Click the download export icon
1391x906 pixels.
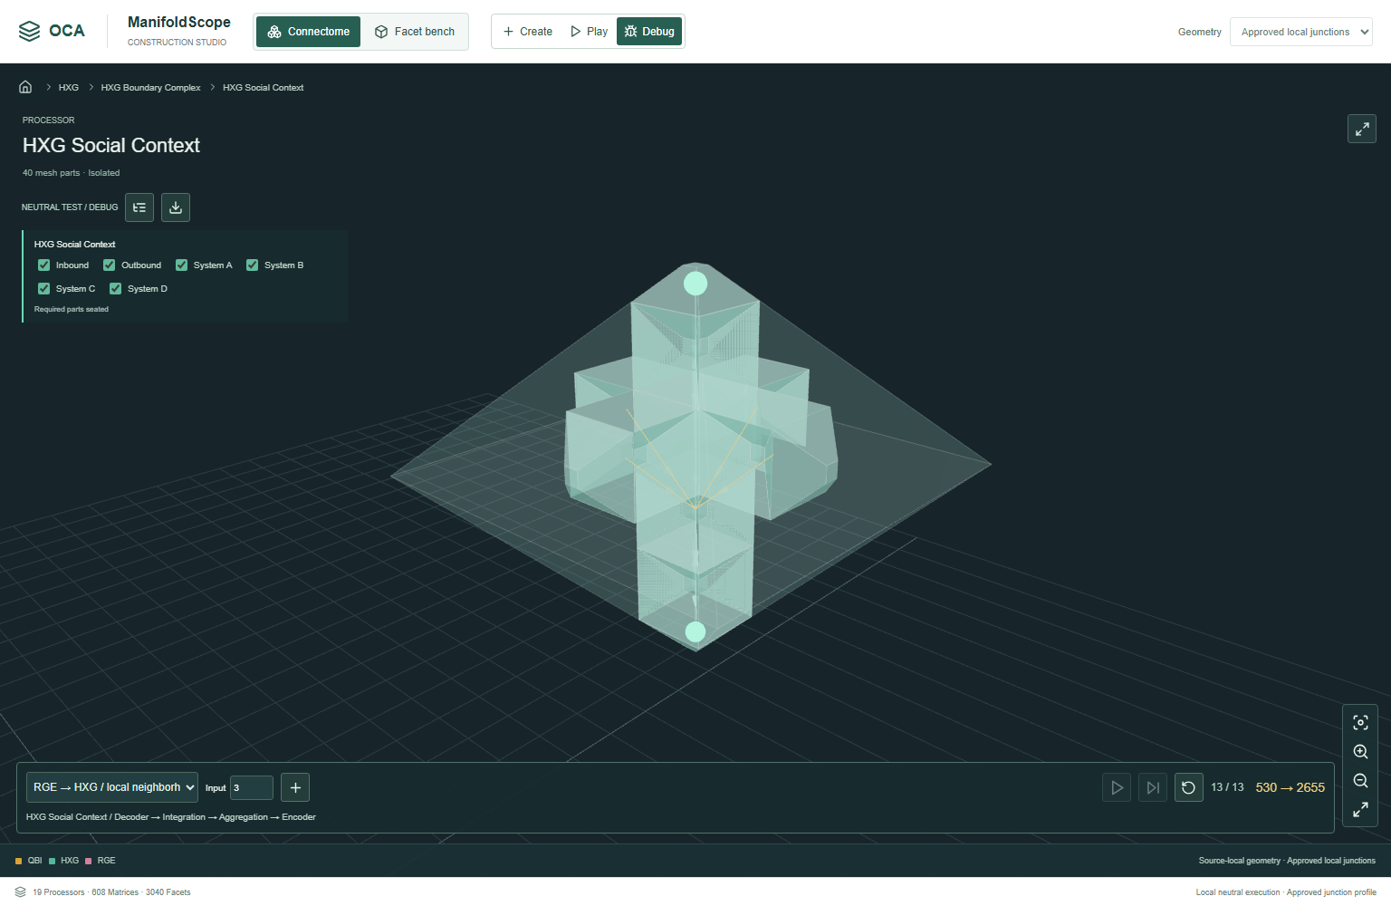[x=176, y=207]
